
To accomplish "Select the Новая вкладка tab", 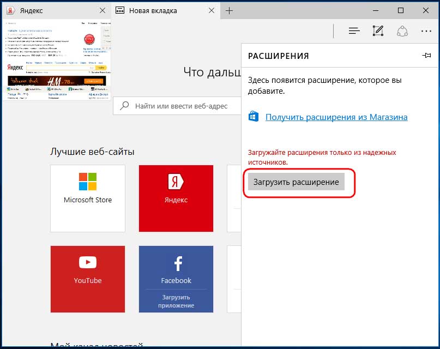I will (166, 11).
